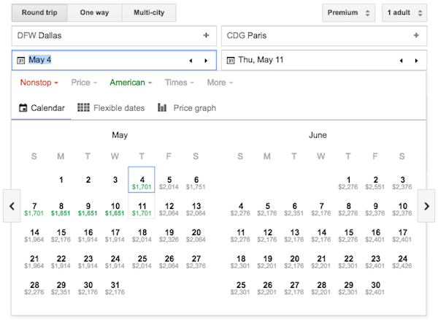438x320 pixels.
Task: Click calendar icon in departure date field
Action: [21, 60]
